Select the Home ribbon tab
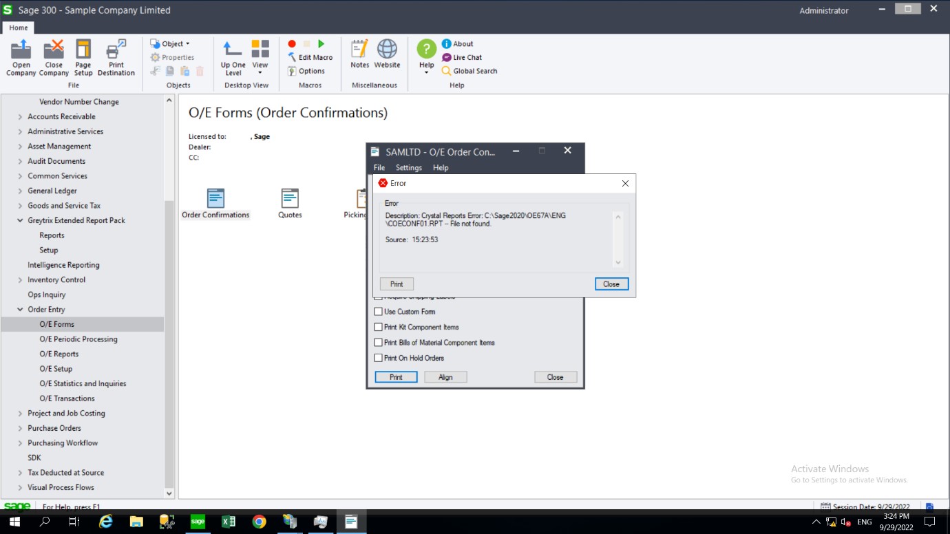Screen dimensions: 950x534 click(x=19, y=28)
